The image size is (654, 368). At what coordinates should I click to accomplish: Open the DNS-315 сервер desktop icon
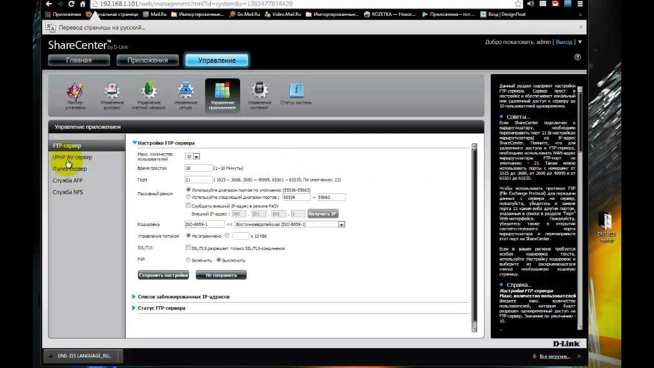point(606,227)
